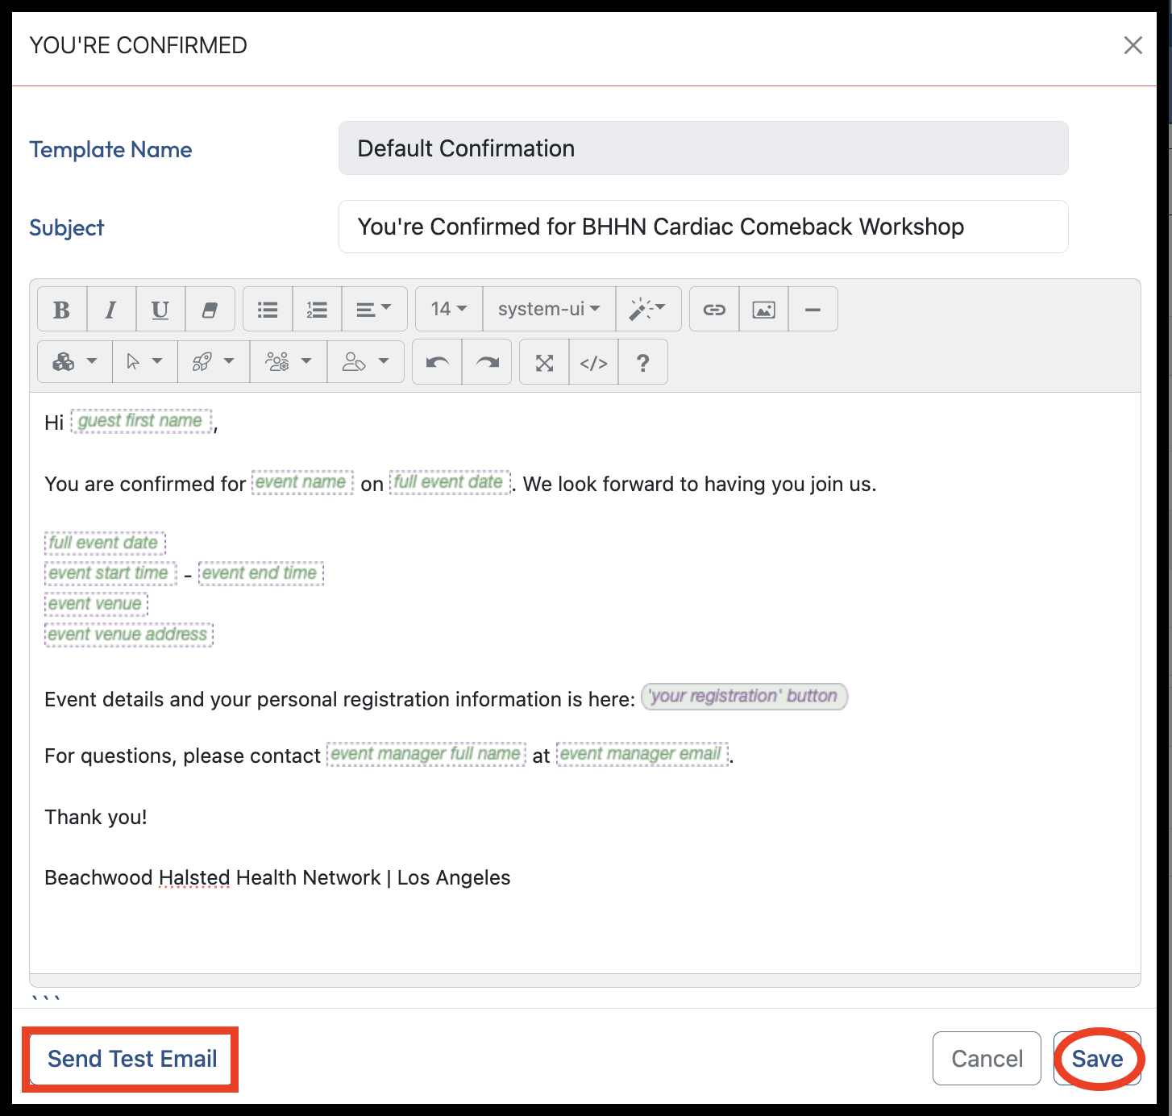Select the event start time tag
Screen dimensions: 1172x1116
point(110,573)
